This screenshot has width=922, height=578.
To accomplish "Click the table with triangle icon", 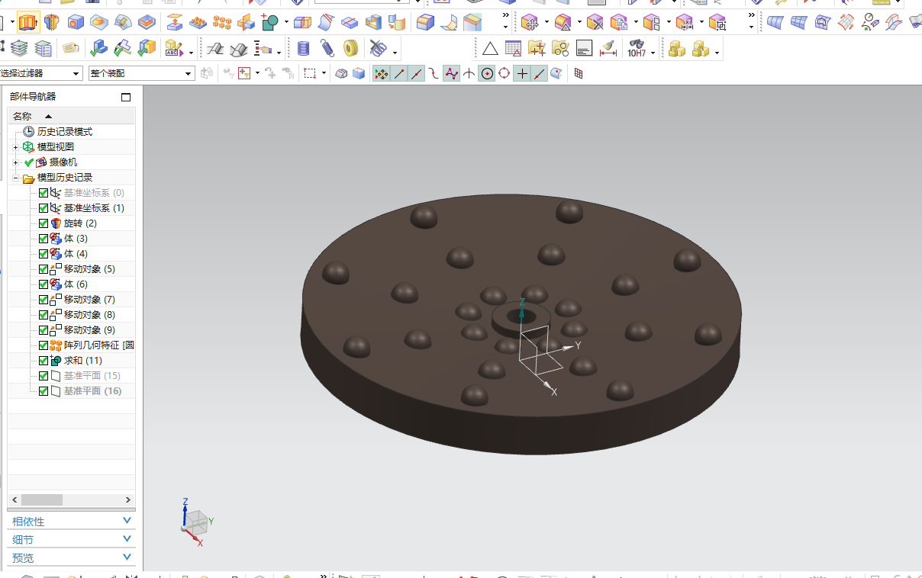I will [x=514, y=49].
